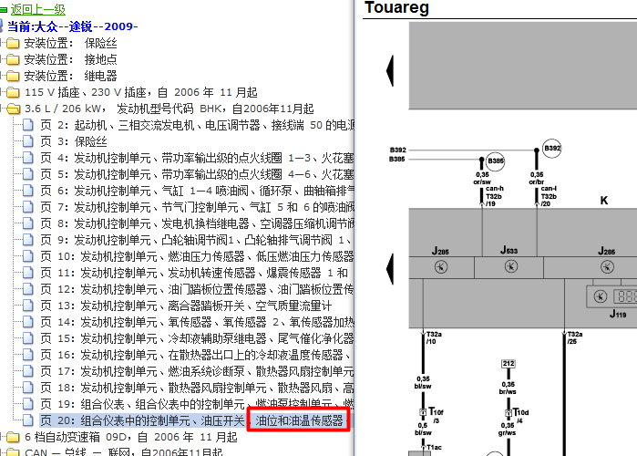
Task: Click the page icon for 页 10 燃油压力传感器
Action: (28, 256)
